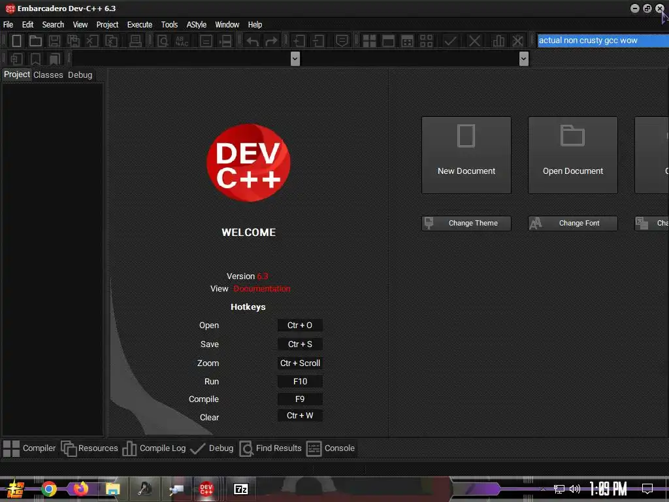Open the compiler set dropdown 'actual non crusty gcc wow'

(x=603, y=41)
